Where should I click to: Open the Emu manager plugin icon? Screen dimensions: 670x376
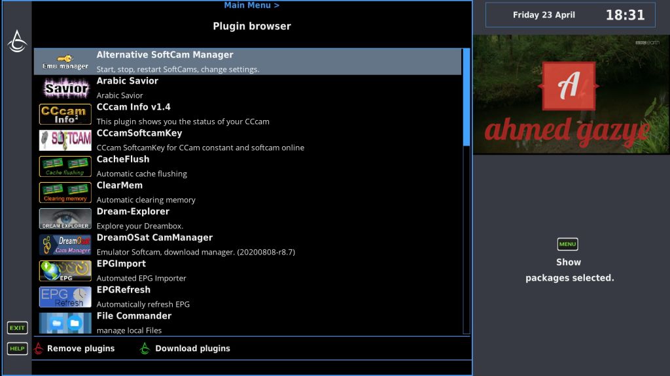[x=65, y=62]
